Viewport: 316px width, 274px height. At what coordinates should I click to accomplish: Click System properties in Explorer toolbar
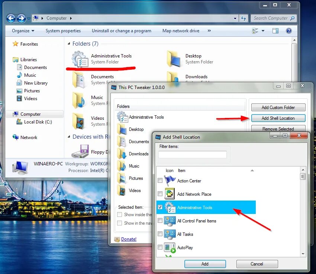coord(63,31)
